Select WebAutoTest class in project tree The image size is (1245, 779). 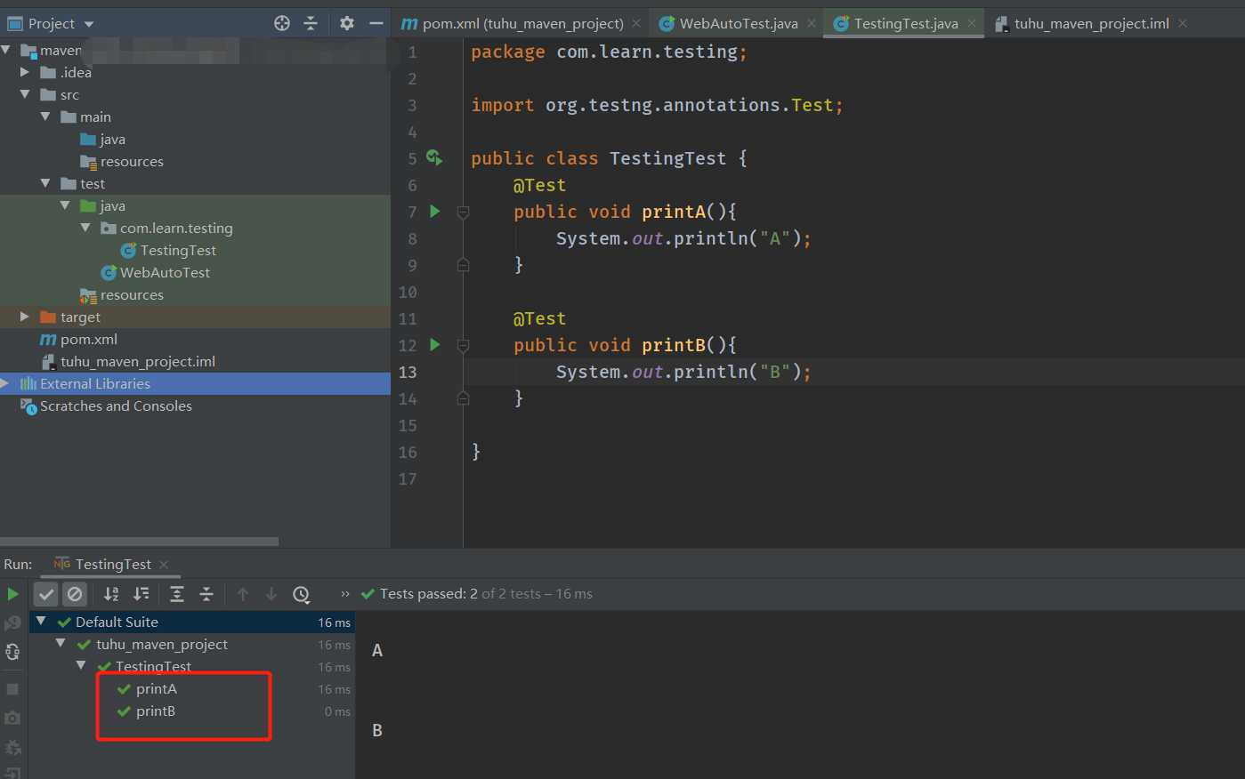click(166, 273)
